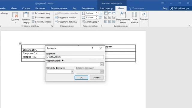Select Align Top Right alignment icon
This screenshot has width=192, height=108.
coord(114,13)
